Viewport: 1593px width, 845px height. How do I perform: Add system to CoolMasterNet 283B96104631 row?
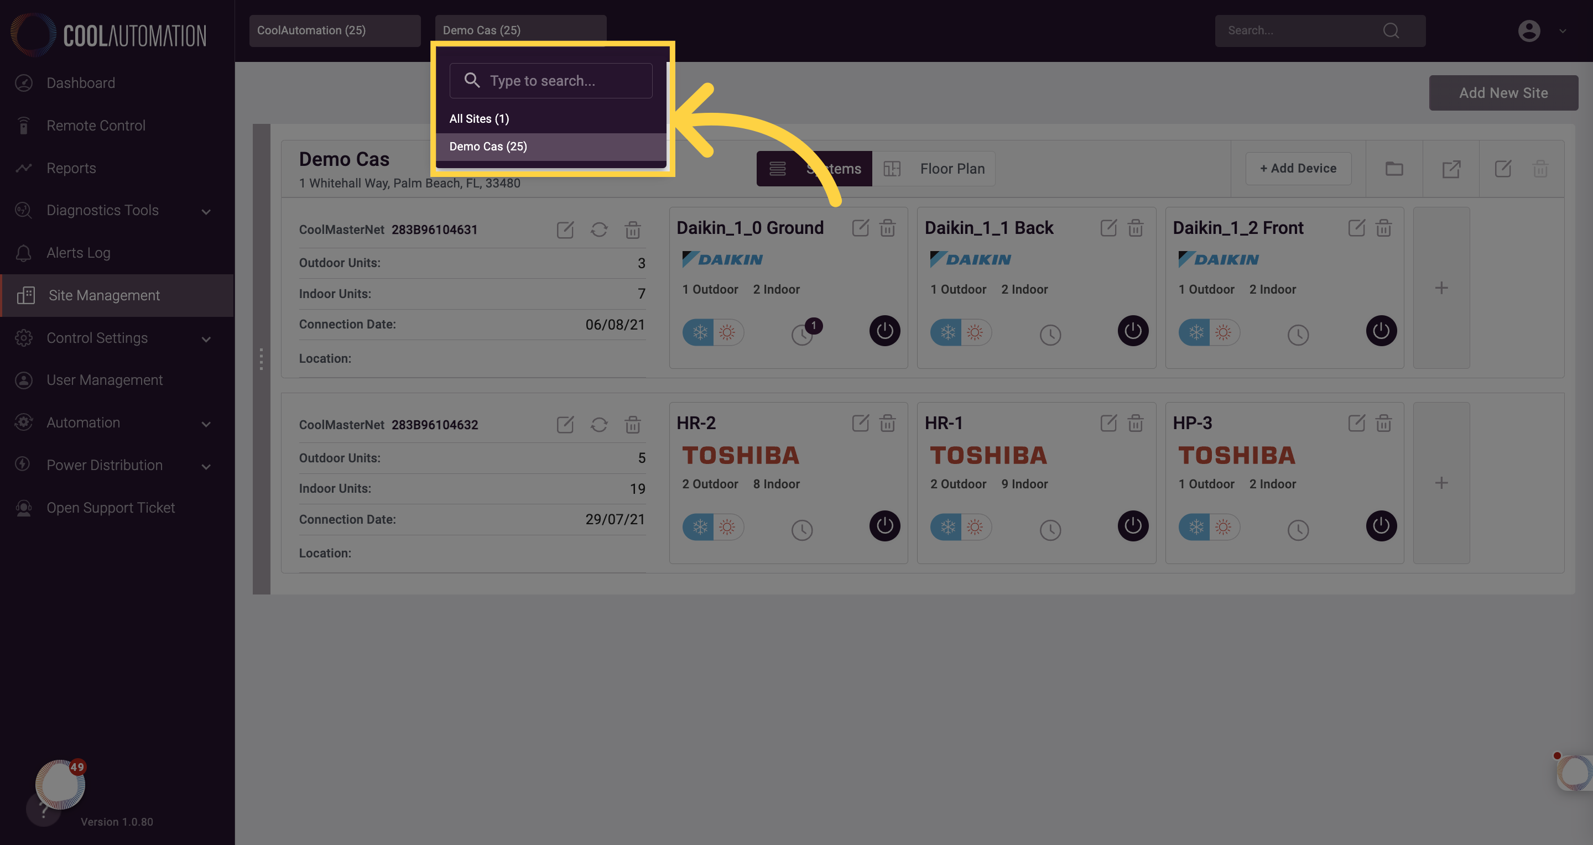click(x=1441, y=288)
